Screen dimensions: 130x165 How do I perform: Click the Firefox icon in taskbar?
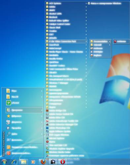click(x=43, y=162)
